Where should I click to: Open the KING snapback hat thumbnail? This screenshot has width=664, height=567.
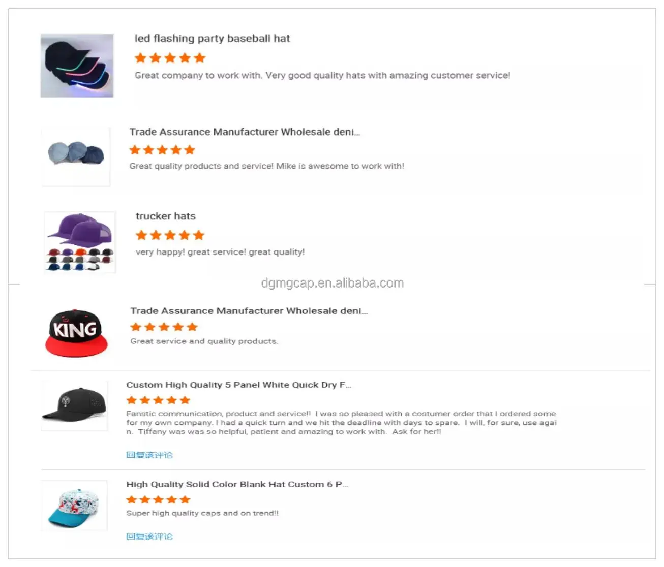[76, 332]
